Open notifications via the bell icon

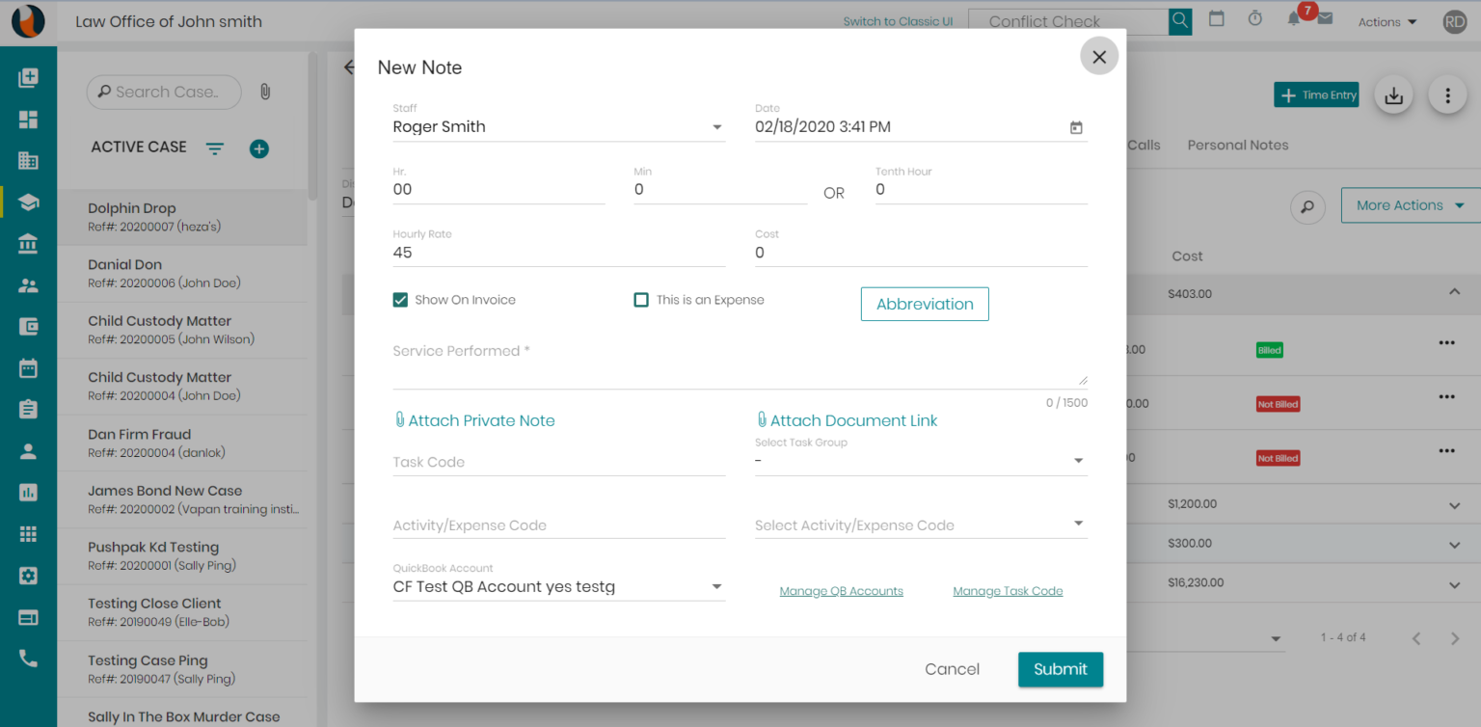1293,21
